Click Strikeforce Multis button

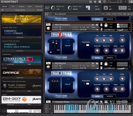coord(29,64)
